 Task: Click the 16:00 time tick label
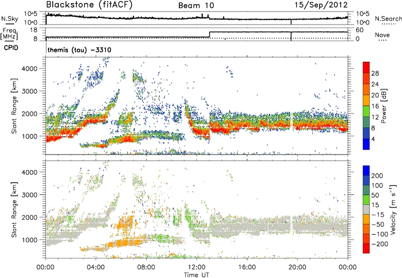coord(247,267)
